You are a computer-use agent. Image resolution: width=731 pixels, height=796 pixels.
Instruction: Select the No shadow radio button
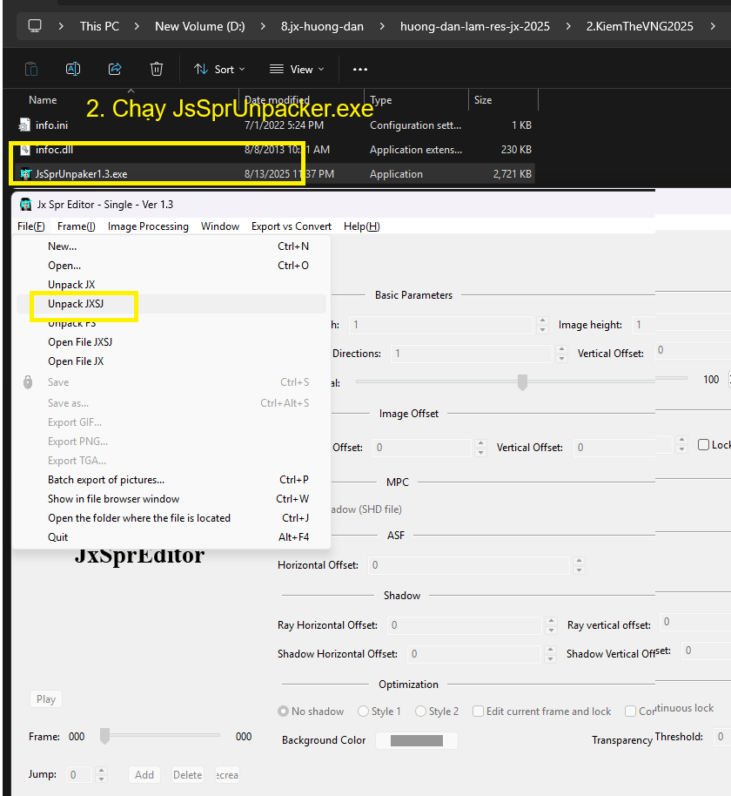click(283, 712)
